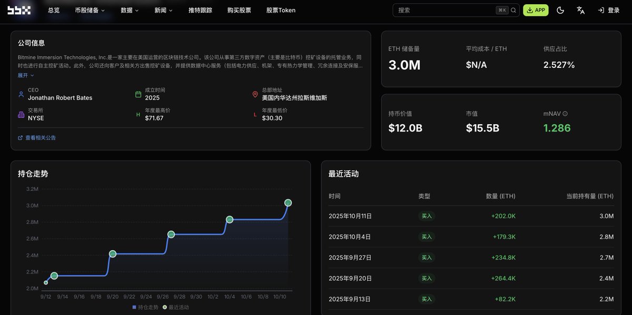
Task: Click the founding date calendar icon
Action: tap(138, 94)
